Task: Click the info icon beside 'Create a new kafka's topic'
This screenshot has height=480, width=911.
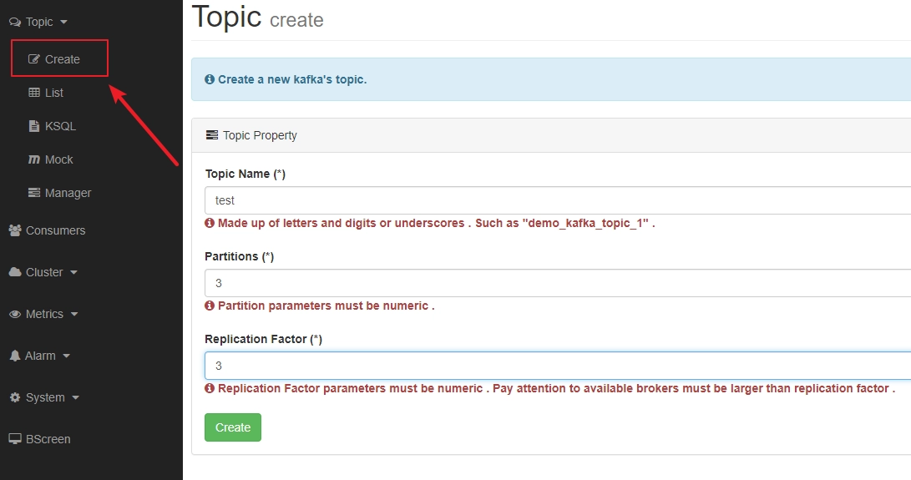Action: pyautogui.click(x=210, y=79)
